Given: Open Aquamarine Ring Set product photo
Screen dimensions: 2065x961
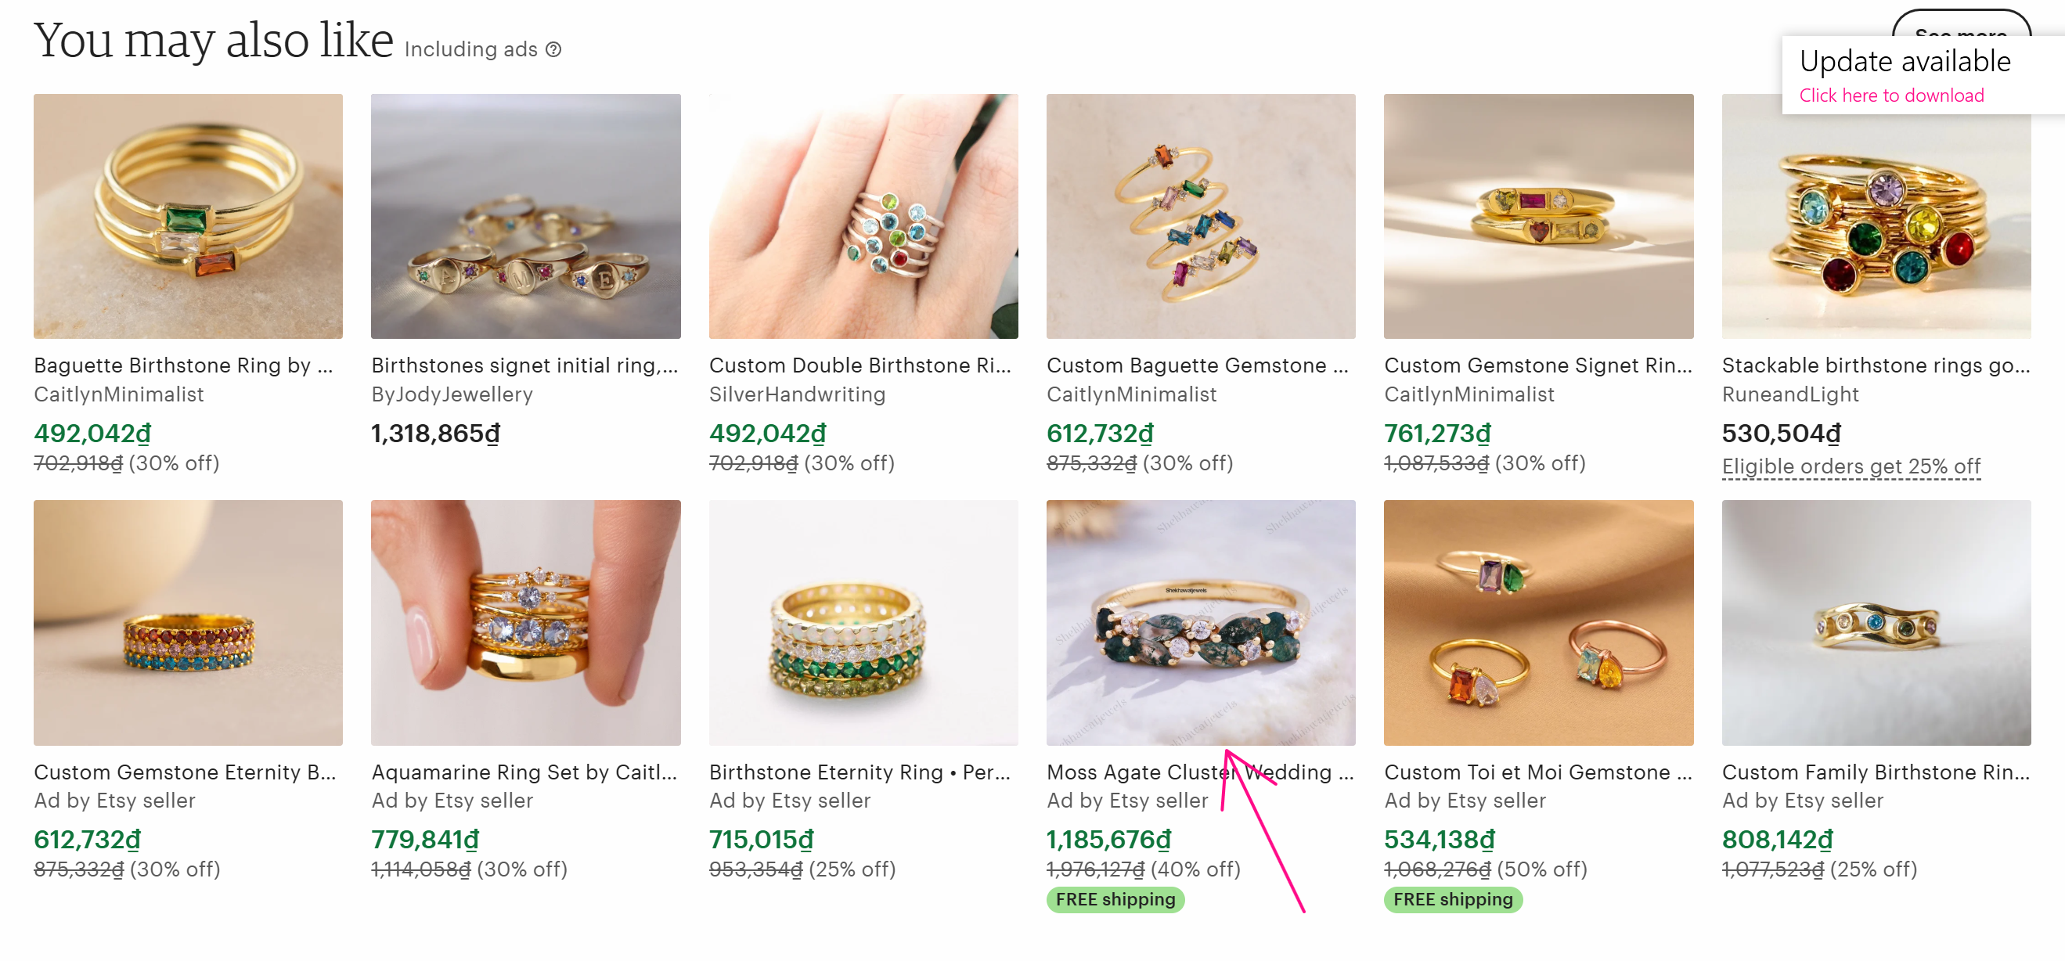Looking at the screenshot, I should 525,622.
